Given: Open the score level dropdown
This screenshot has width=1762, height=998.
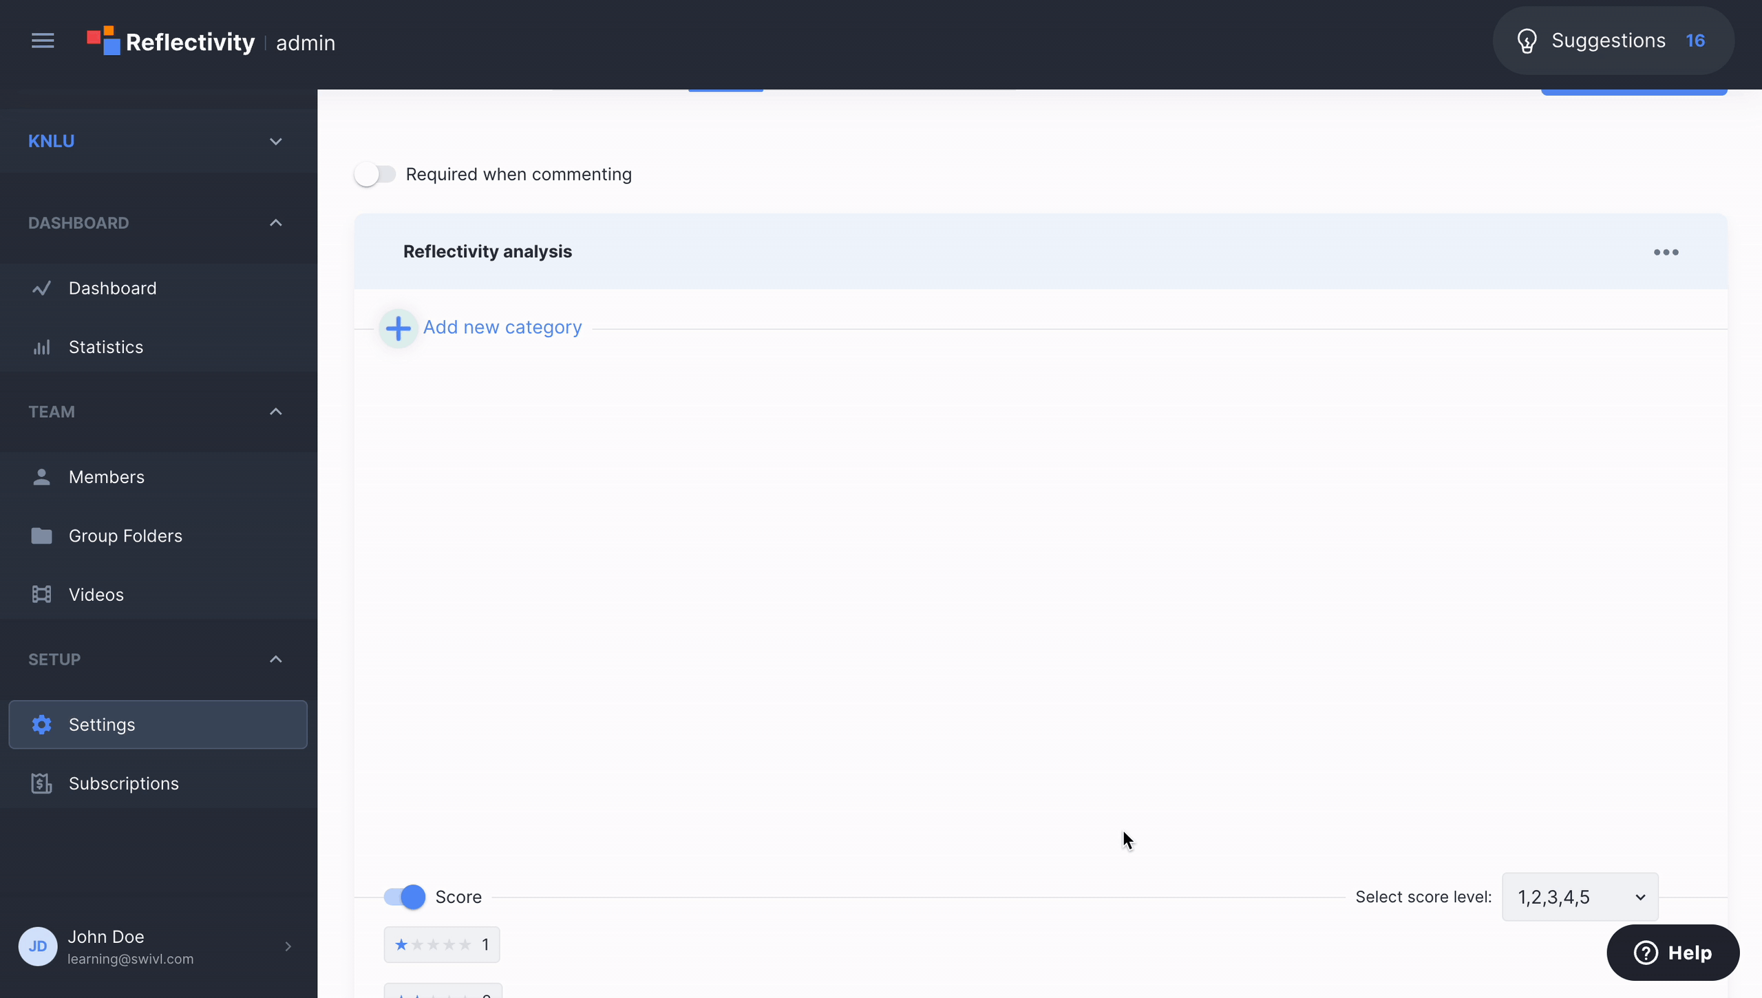Looking at the screenshot, I should click(x=1580, y=896).
